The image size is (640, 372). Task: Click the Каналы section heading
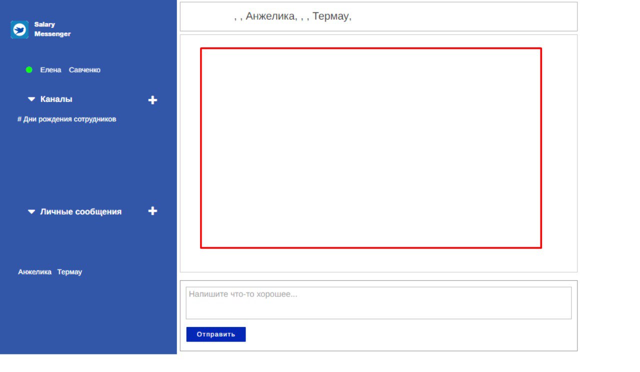coord(56,99)
